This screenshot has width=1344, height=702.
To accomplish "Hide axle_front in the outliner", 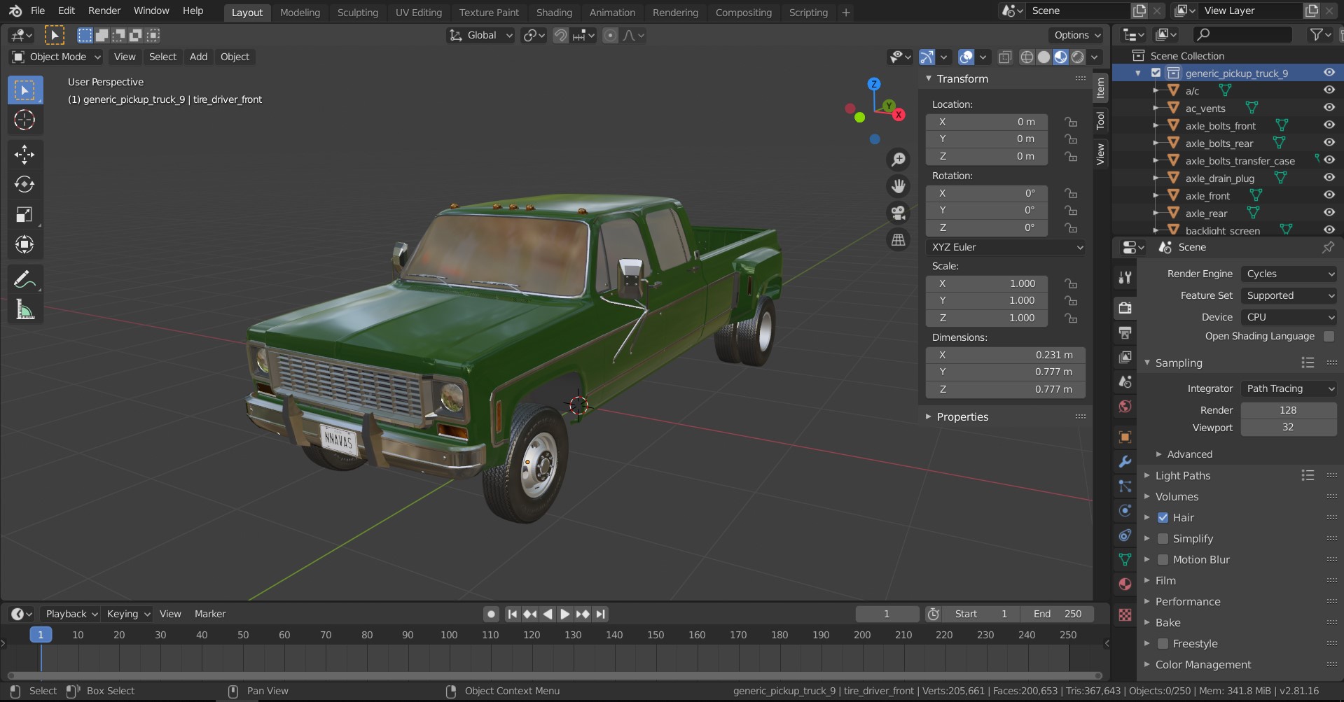I will pyautogui.click(x=1329, y=195).
